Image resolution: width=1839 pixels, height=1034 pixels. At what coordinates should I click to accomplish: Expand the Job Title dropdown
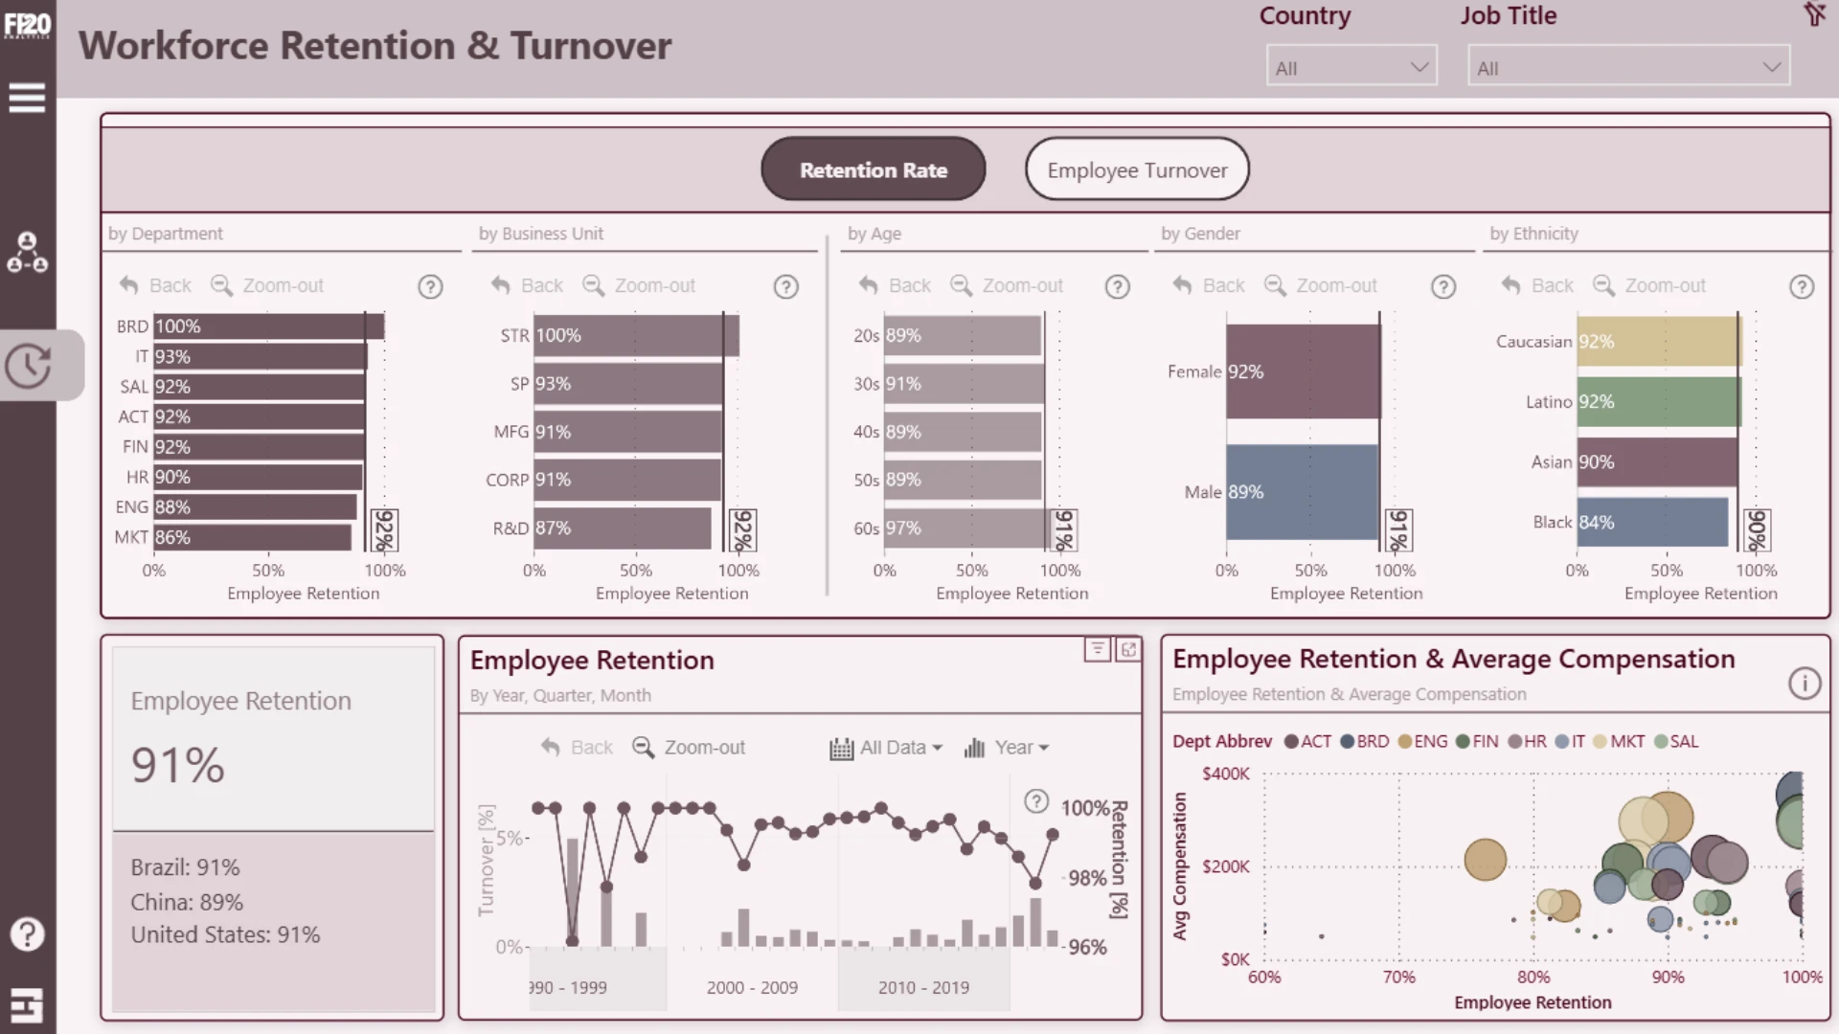click(x=1628, y=67)
